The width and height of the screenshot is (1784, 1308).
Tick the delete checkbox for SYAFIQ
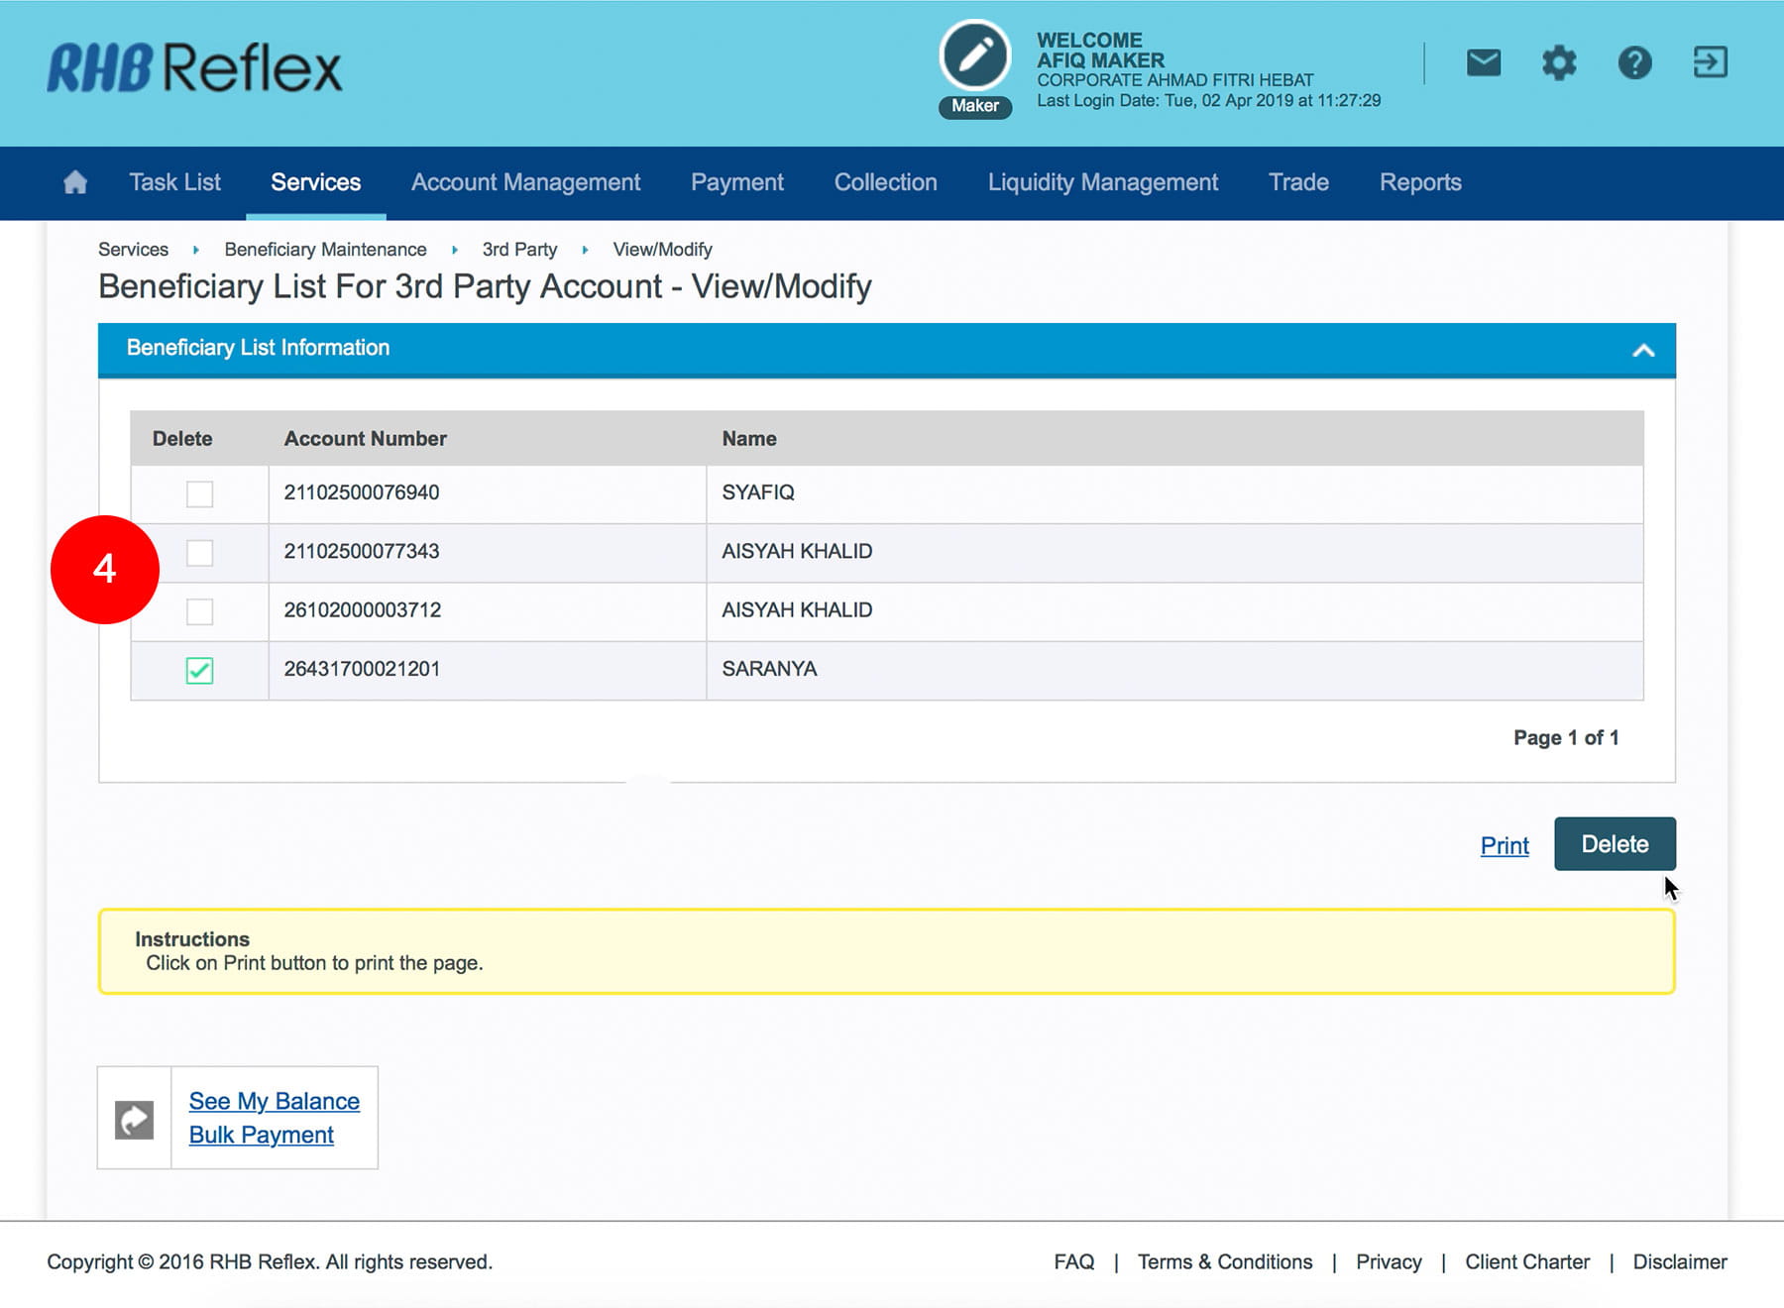[199, 493]
